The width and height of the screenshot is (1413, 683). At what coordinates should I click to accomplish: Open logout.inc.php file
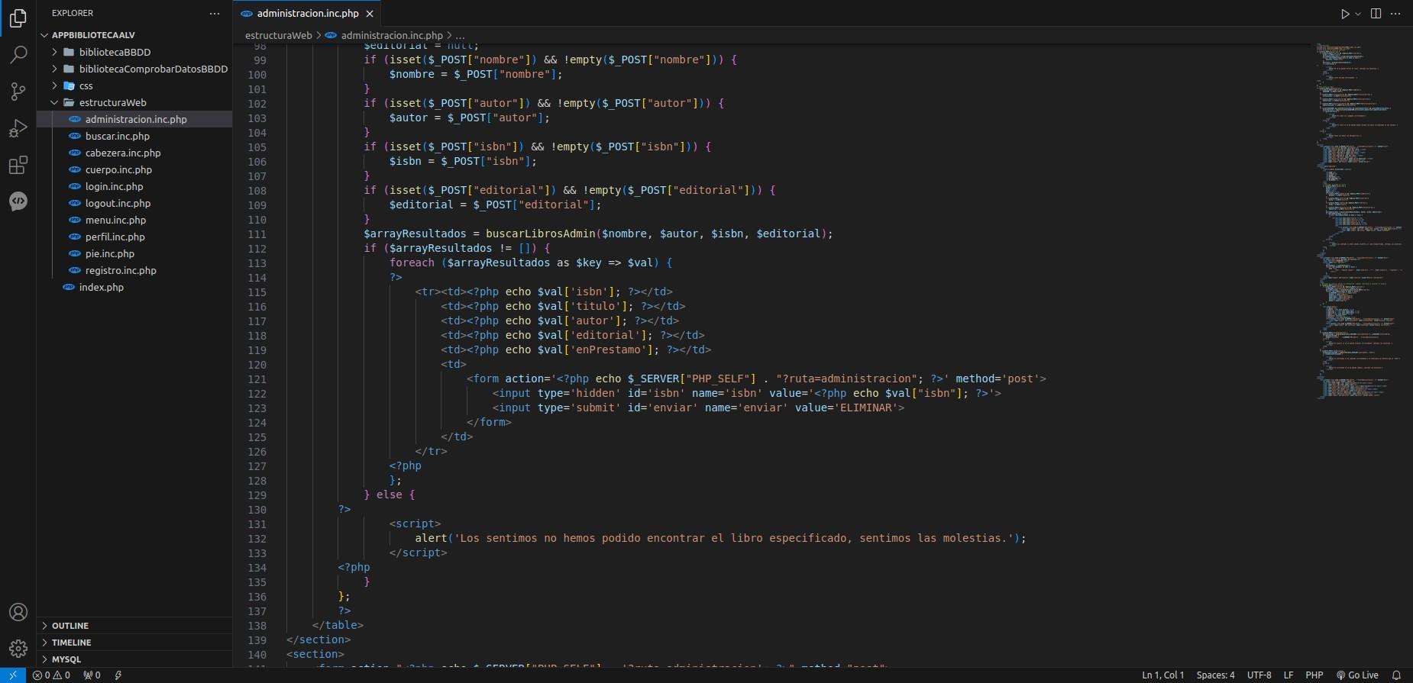(x=134, y=203)
